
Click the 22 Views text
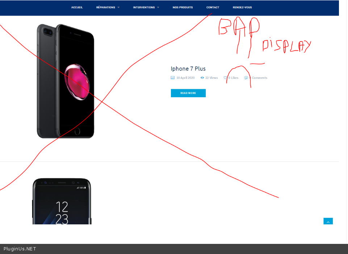[211, 78]
